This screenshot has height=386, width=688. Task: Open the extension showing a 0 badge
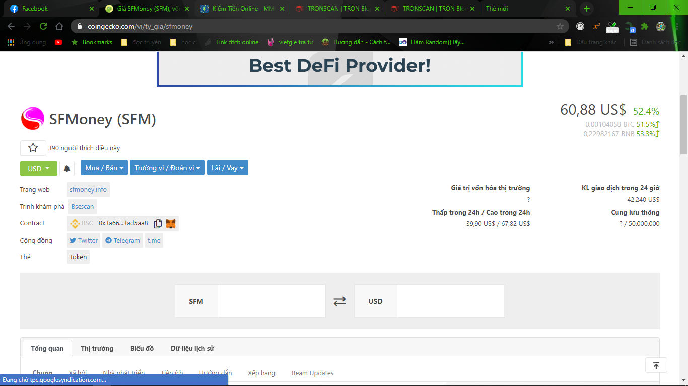(629, 27)
